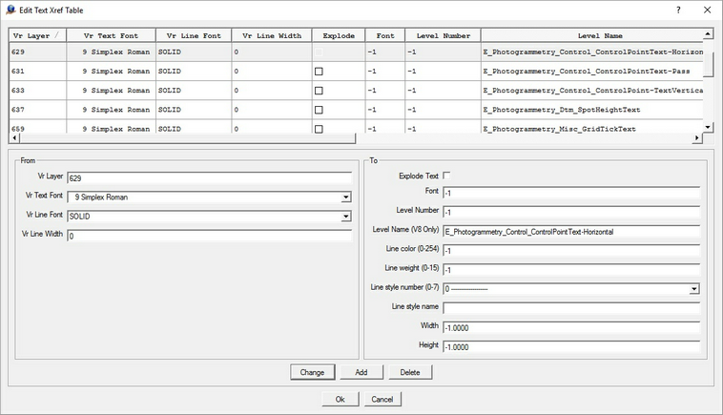723x415 pixels.
Task: Open the Line style number dropdown
Action: 693,289
